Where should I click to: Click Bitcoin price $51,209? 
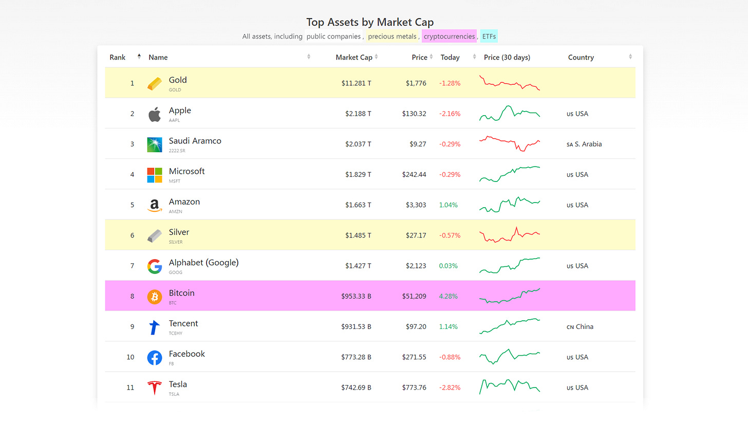[414, 297]
